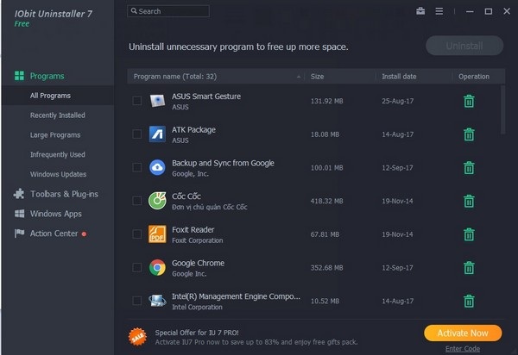518x355 pixels.
Task: Tick the Cốc Cốc checkbox
Action: tap(136, 201)
